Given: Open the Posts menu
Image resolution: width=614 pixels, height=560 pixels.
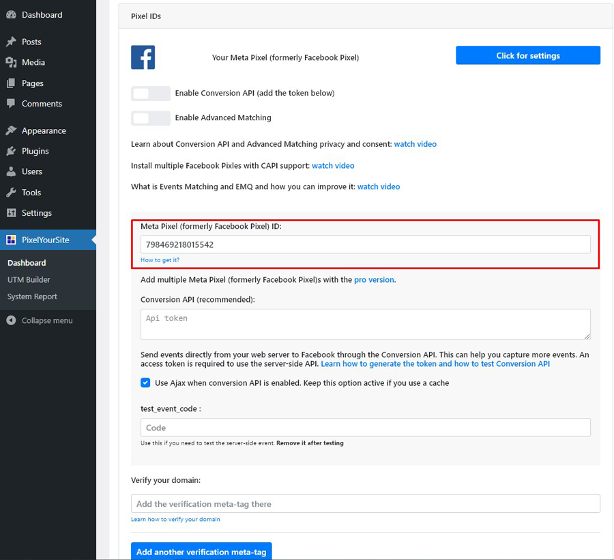Looking at the screenshot, I should [x=31, y=42].
